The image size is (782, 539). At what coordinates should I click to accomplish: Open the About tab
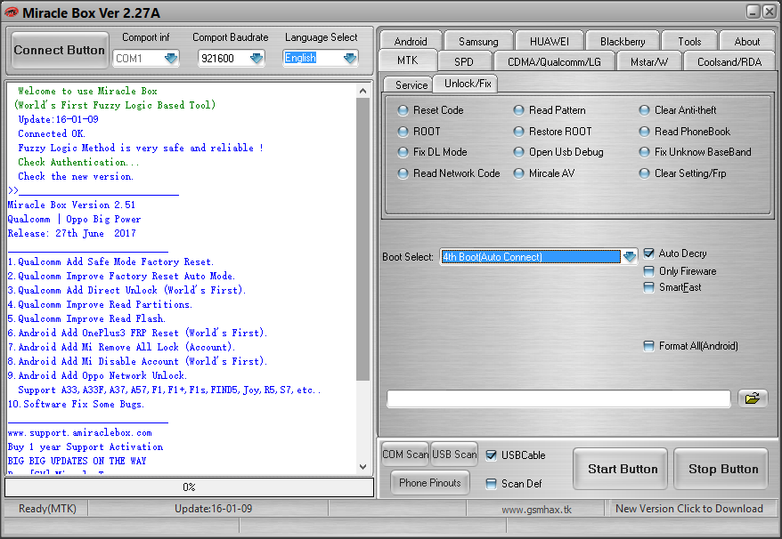click(x=746, y=41)
